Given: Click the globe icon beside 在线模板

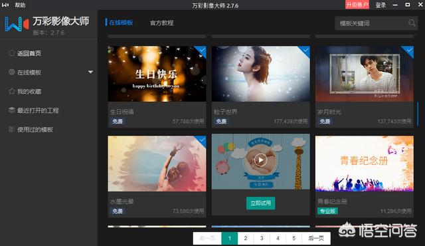Looking at the screenshot, I should 12,72.
